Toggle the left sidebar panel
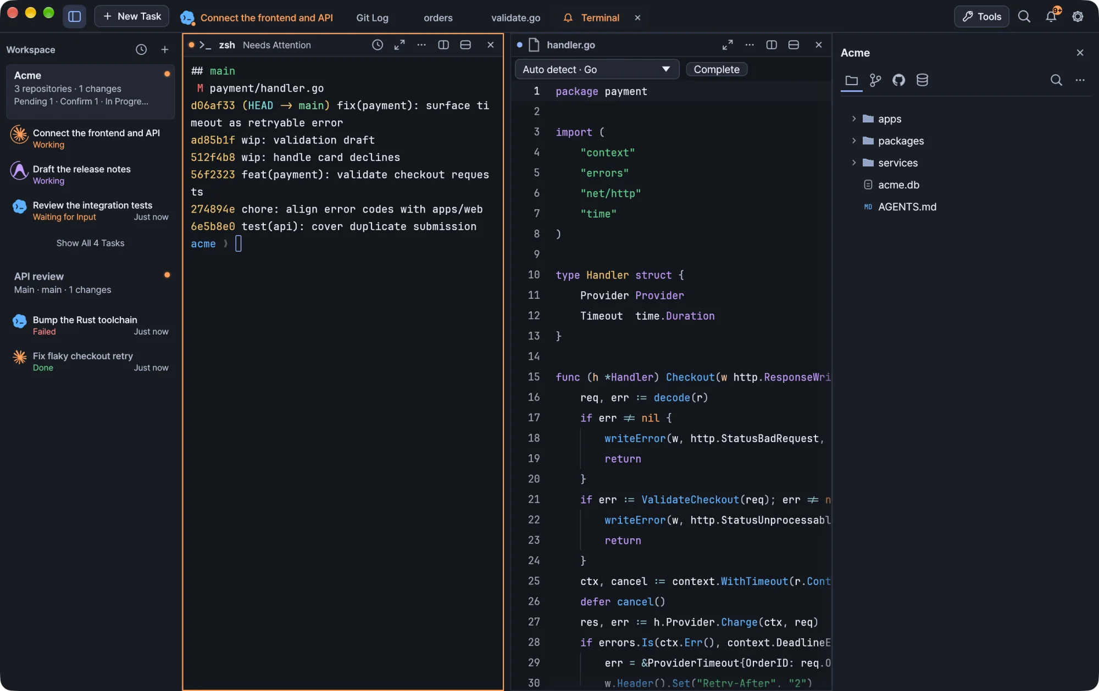 (74, 16)
